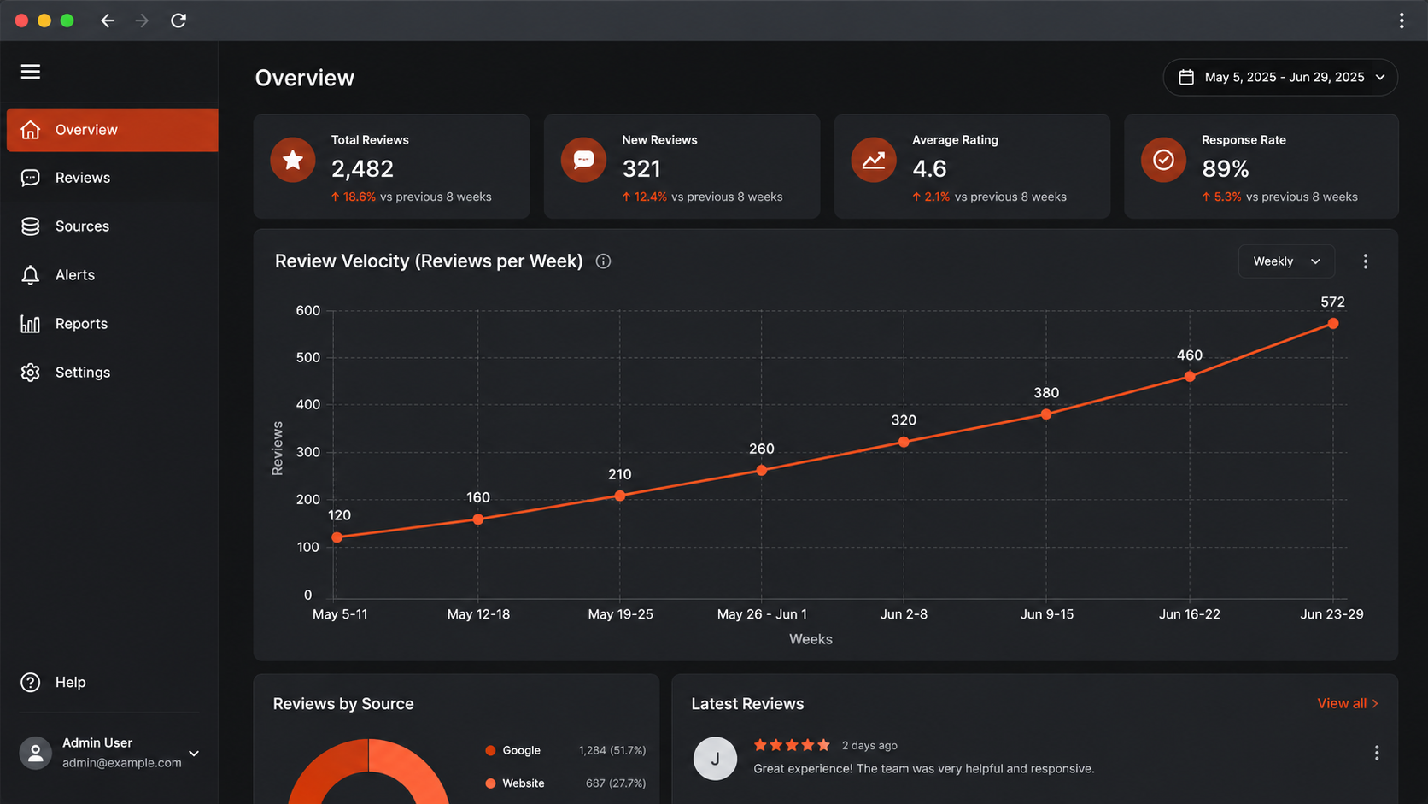Reload the page

178,21
